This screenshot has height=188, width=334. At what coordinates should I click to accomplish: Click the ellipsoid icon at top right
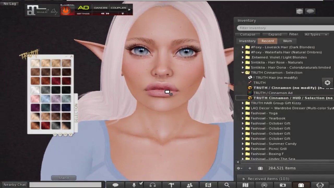coord(310,11)
